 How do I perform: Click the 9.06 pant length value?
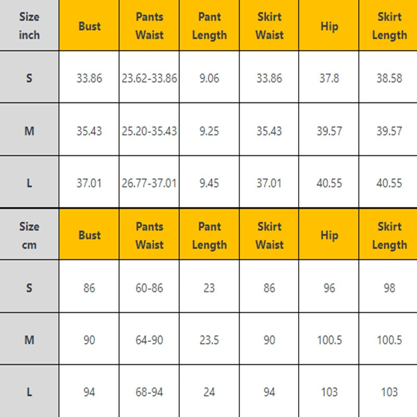209,79
